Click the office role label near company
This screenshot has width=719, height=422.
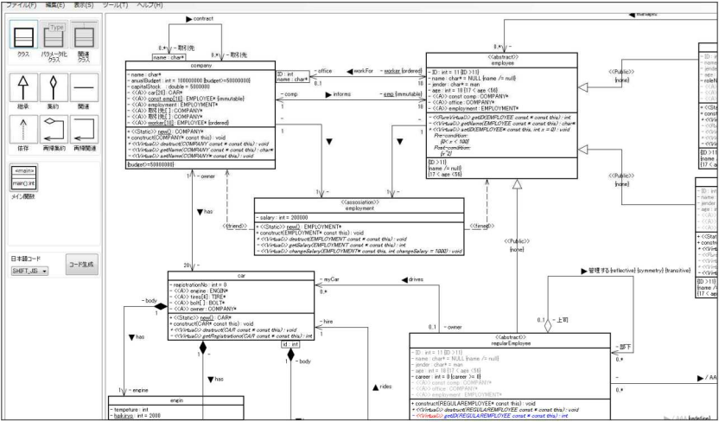323,71
